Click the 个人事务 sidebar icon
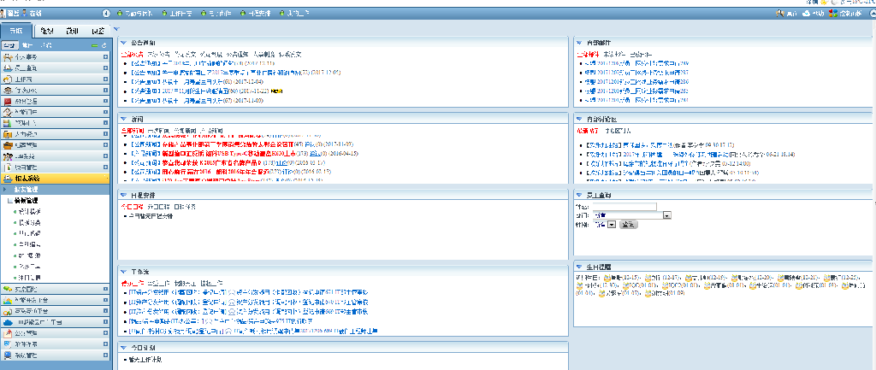876x370 pixels. 7,57
